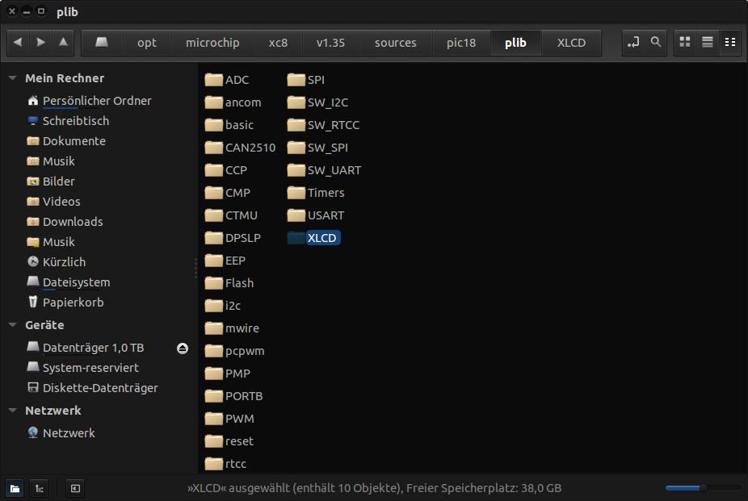Select the USART folder
This screenshot has width=748, height=501.
[x=316, y=215]
